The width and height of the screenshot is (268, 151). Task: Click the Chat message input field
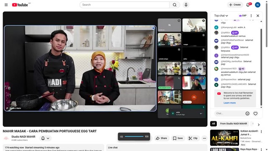(229, 114)
